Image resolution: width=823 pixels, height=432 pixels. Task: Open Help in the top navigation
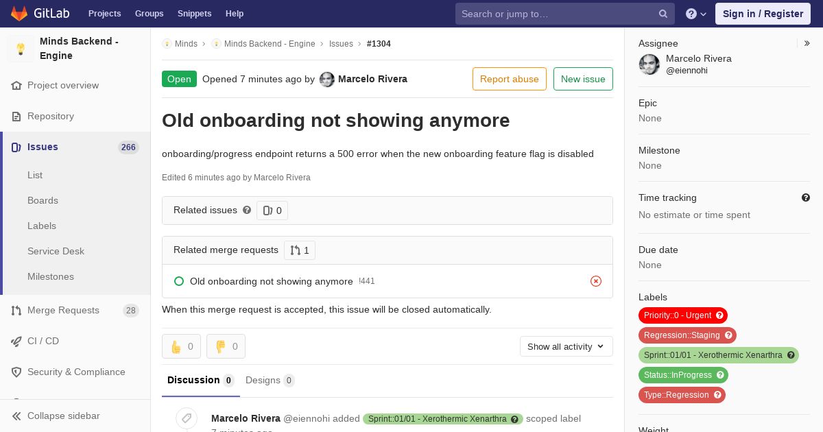click(235, 14)
